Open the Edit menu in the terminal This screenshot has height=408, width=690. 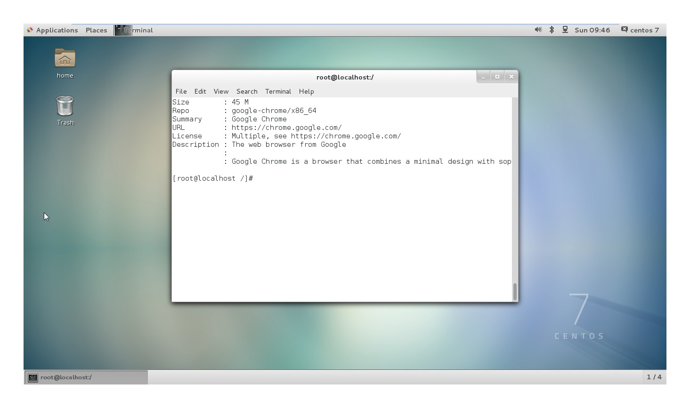coord(200,91)
